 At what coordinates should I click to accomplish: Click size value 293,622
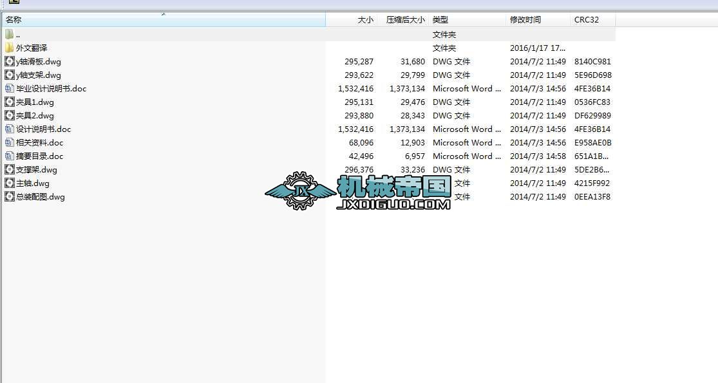(x=359, y=75)
